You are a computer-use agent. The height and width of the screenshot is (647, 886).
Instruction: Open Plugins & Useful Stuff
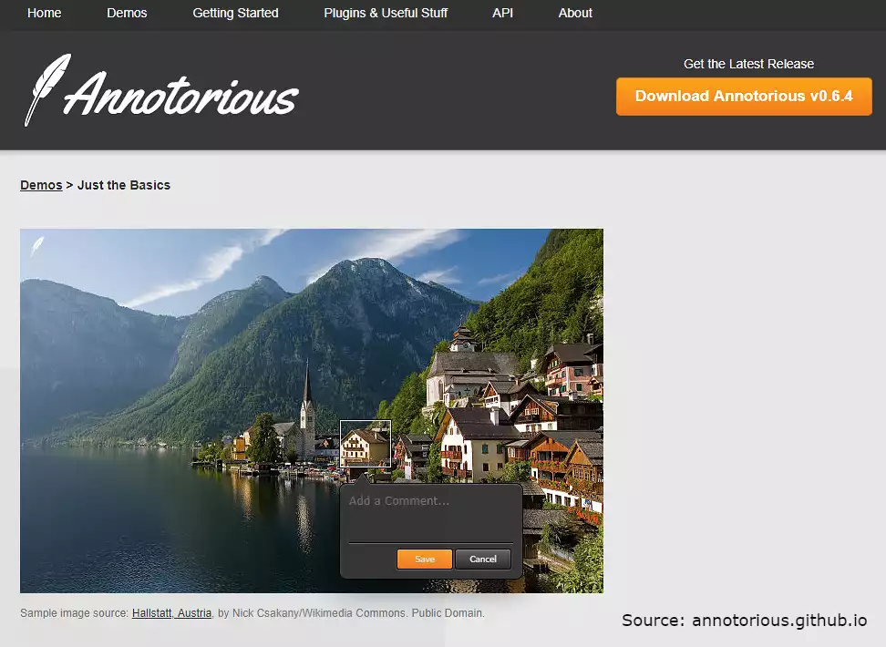386,13
